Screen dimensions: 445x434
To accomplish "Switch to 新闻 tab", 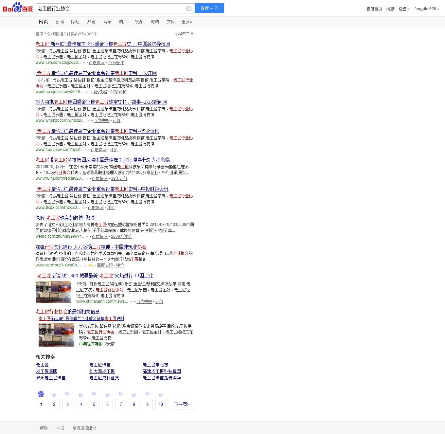I will coord(60,22).
